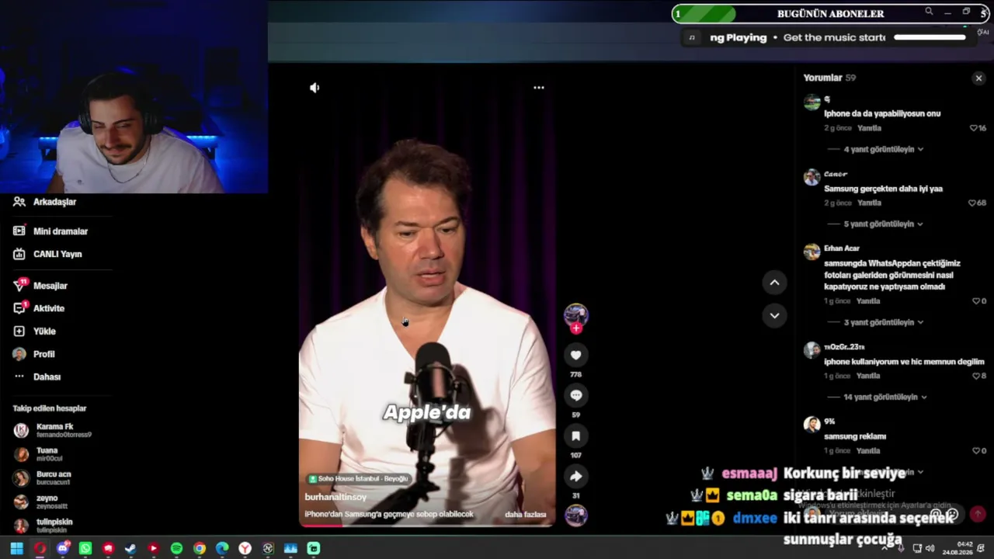Image resolution: width=994 pixels, height=559 pixels.
Task: Close the Yorumlar comments panel
Action: click(x=978, y=78)
